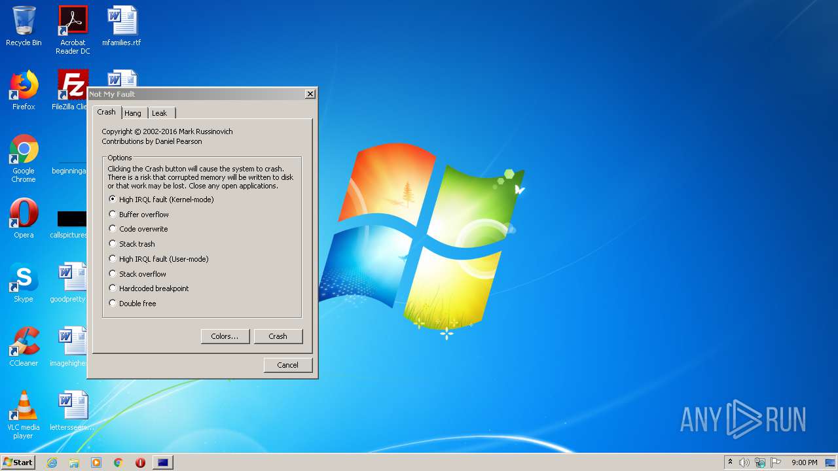Click the 9:00 PM taskbar clock
Image resolution: width=838 pixels, height=471 pixels.
804,462
